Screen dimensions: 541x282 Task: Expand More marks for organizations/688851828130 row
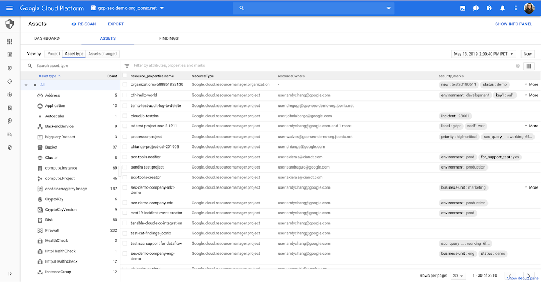(531, 84)
